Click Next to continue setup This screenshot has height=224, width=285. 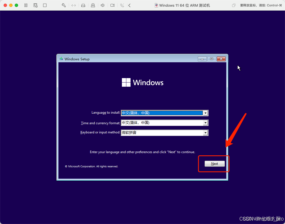[x=215, y=163]
